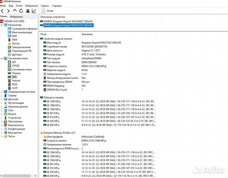This screenshot has width=228, height=178.
Task: Refresh the page with the Refresh icon
Action: [21, 11]
